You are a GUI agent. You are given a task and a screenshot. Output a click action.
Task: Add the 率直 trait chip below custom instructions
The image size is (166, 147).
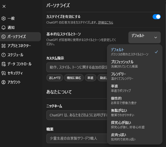coord(91,78)
